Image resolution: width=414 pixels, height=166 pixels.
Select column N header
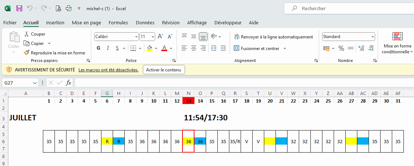click(189, 94)
